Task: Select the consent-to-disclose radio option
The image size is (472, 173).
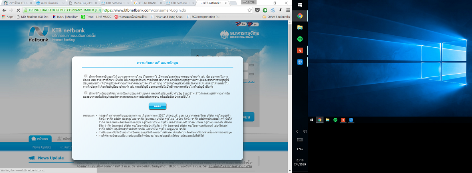Action: (86, 76)
